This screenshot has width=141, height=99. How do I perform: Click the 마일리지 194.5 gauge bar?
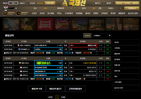[13, 3]
